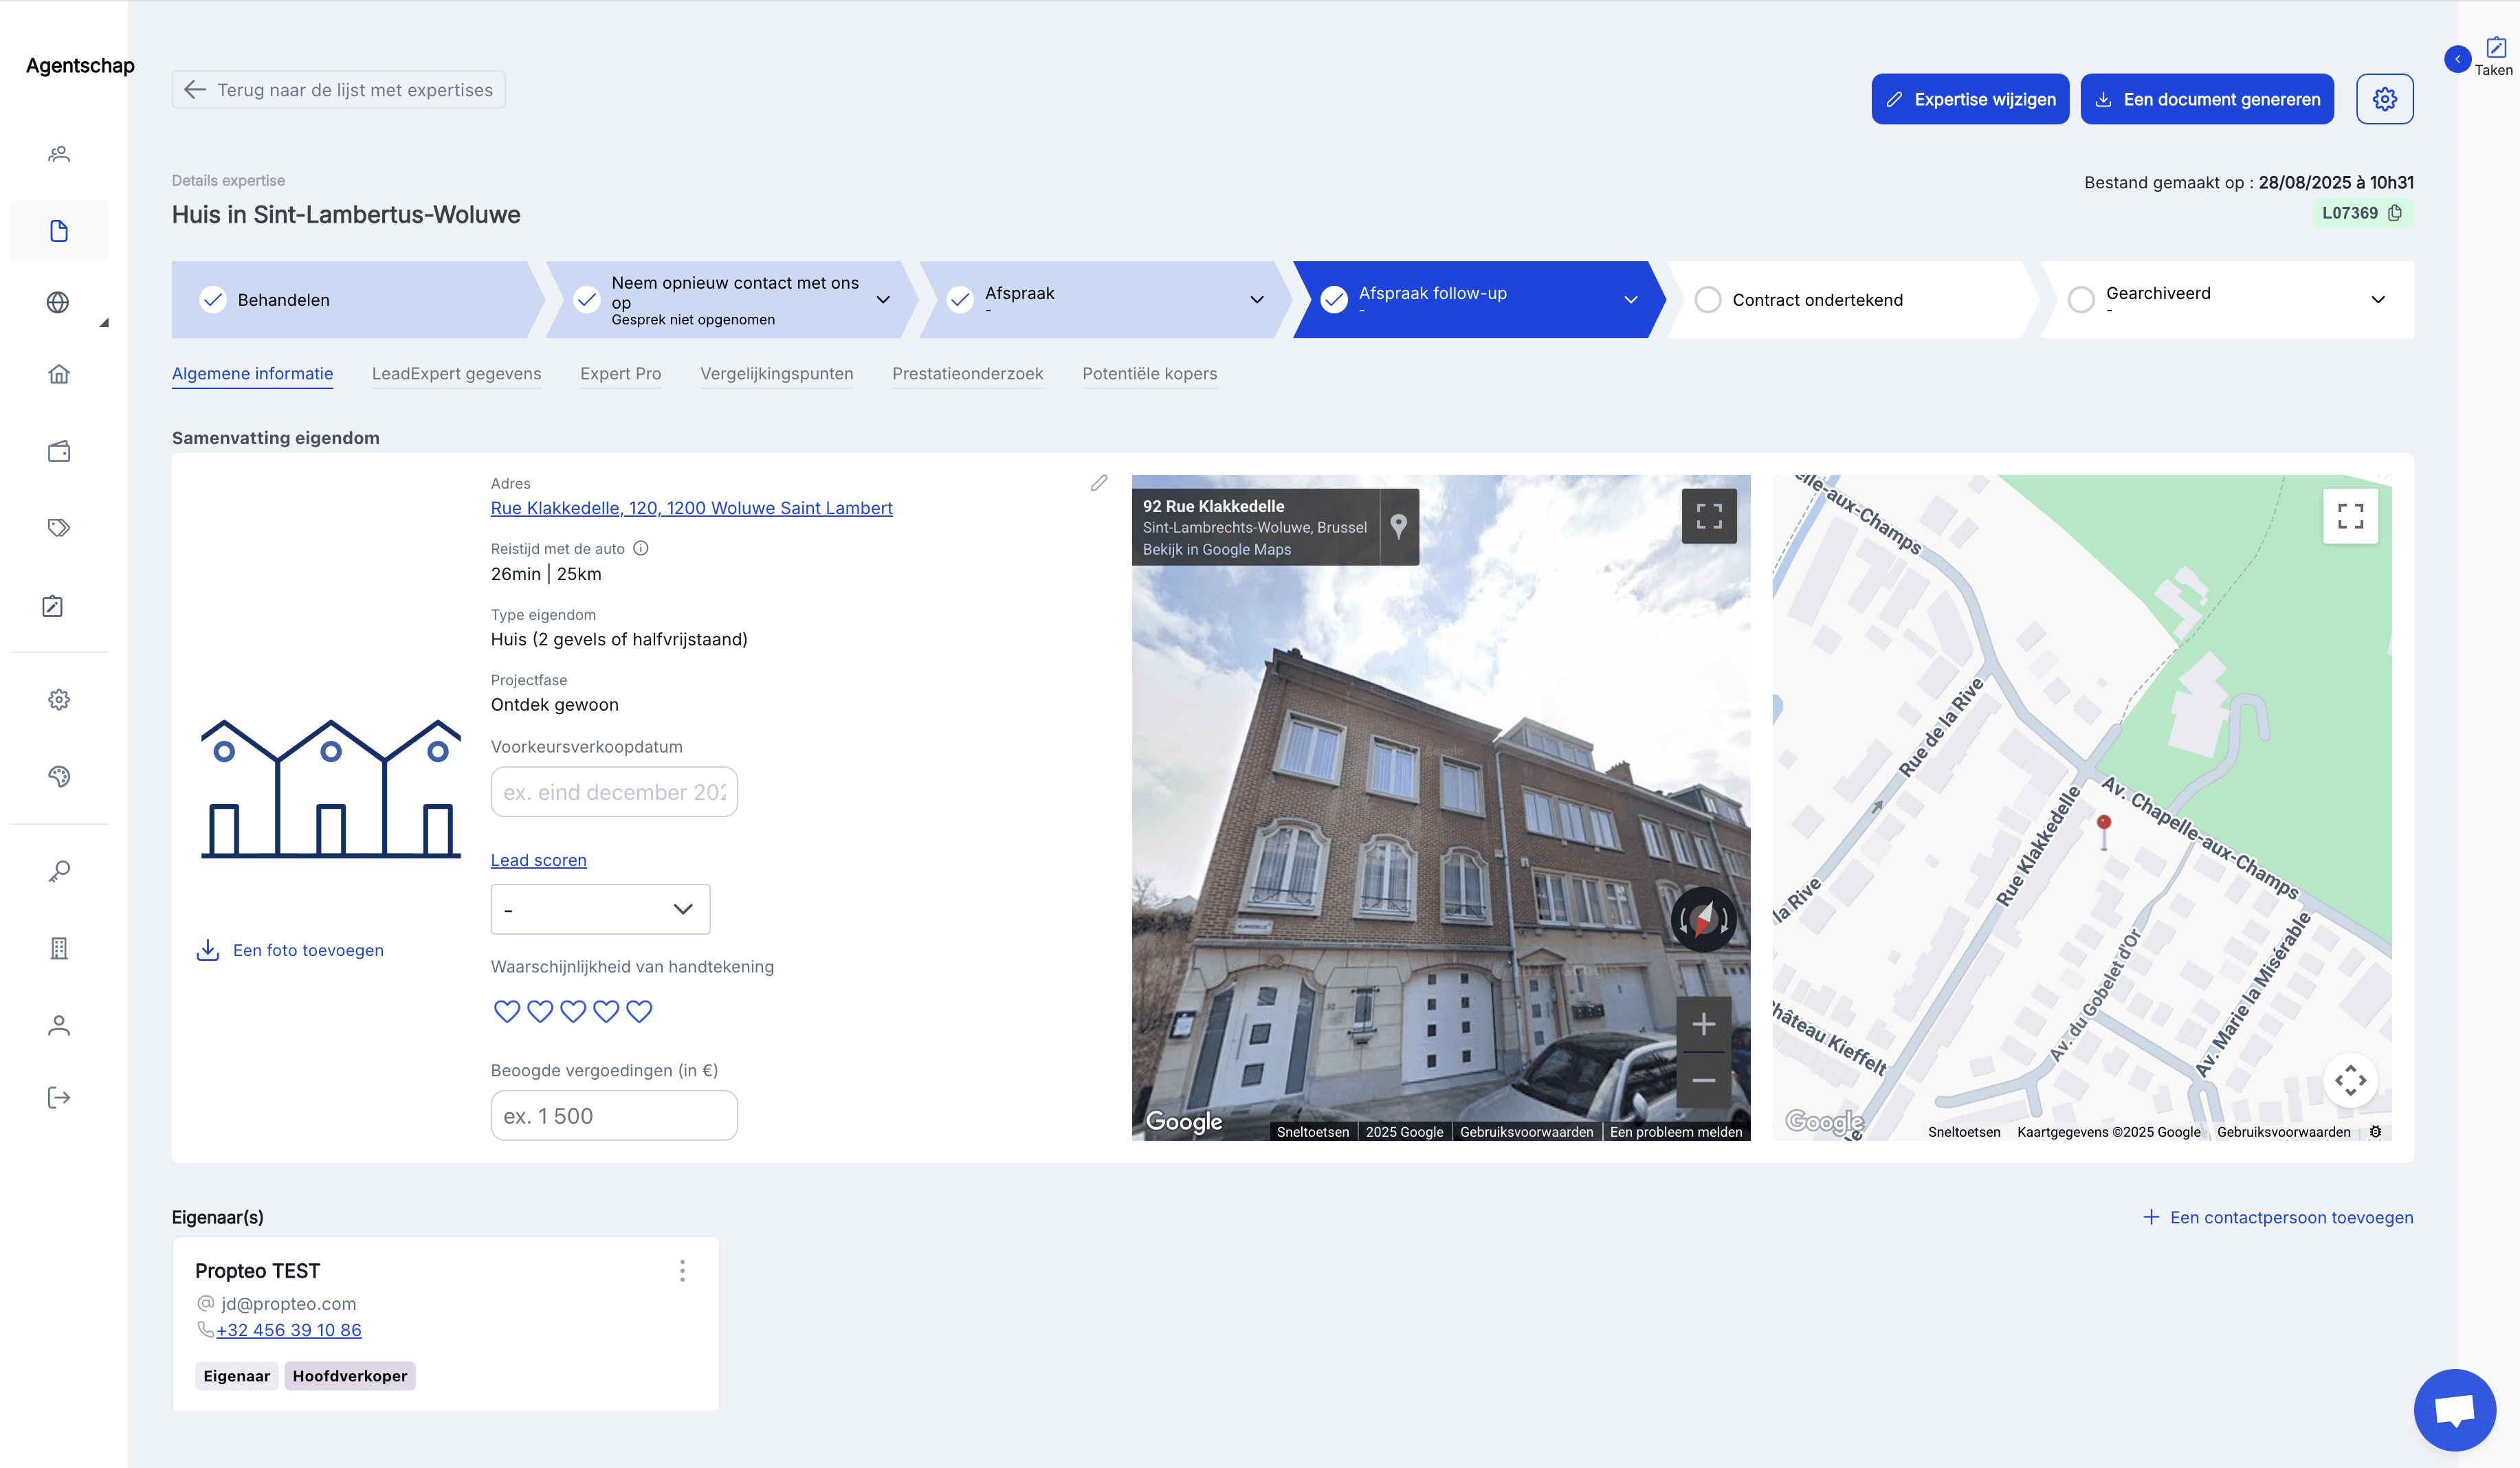This screenshot has height=1468, width=2520.
Task: Click the Street View compass control
Action: click(x=1703, y=919)
